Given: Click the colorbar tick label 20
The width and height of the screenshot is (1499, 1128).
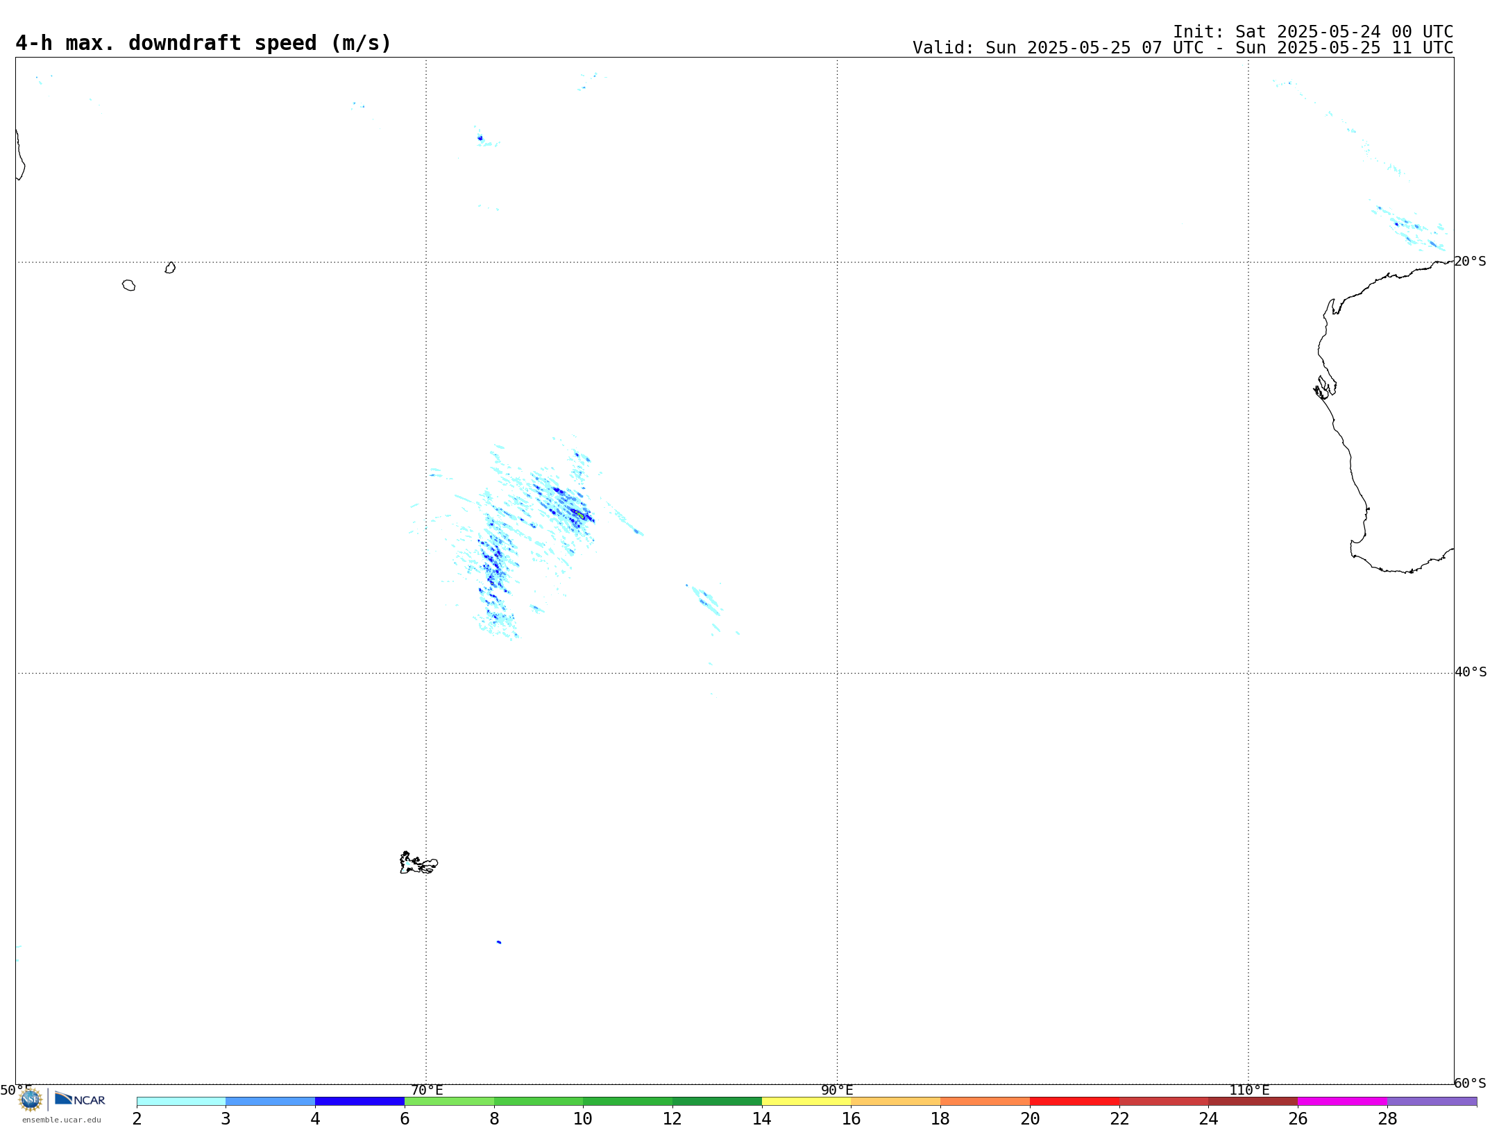Looking at the screenshot, I should pos(1030,1118).
